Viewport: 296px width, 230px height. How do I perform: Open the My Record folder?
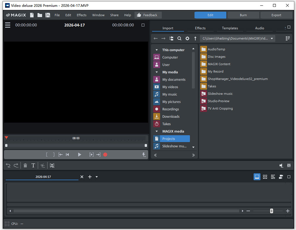(x=215, y=71)
